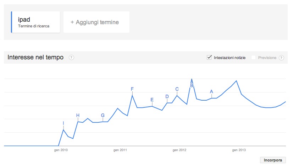Click help icon beside Previsione
The height and width of the screenshot is (165, 293).
tap(281, 58)
